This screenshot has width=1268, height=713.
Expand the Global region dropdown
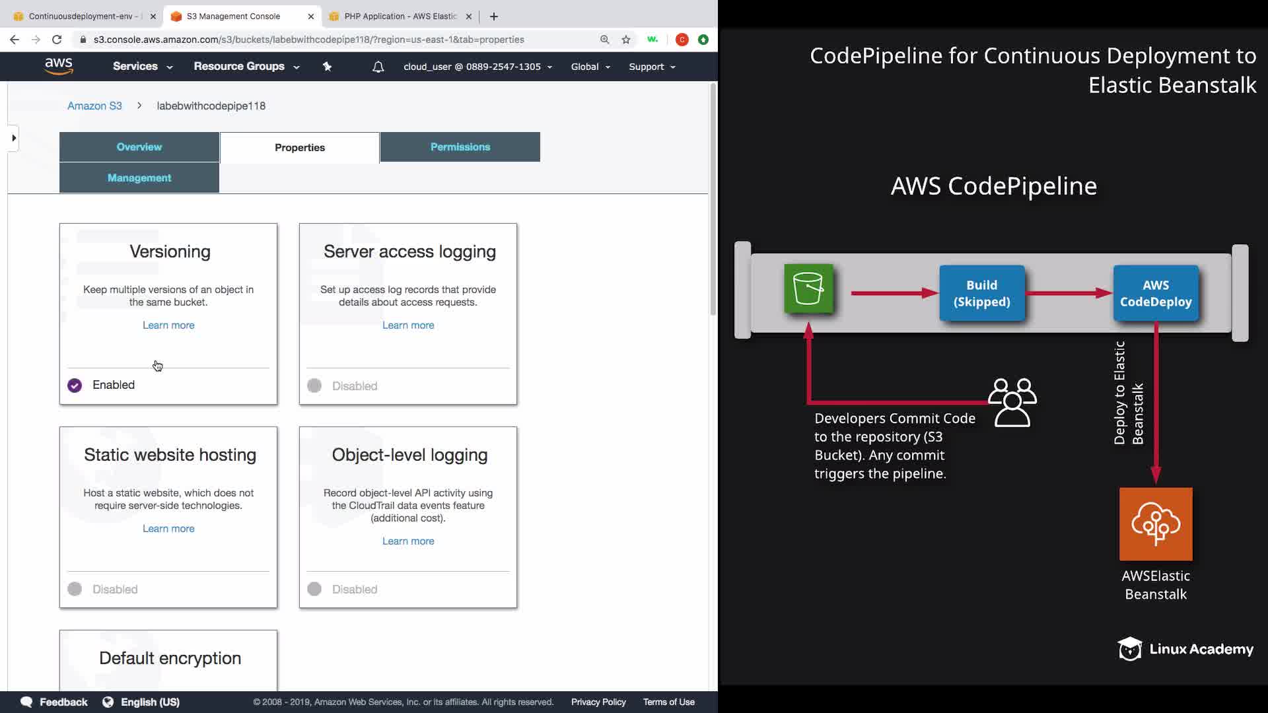tap(590, 67)
